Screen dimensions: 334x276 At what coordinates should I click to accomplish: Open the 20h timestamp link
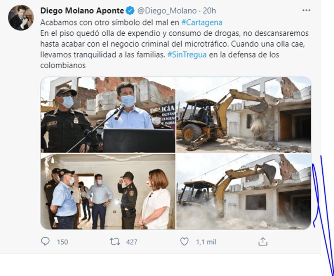pyautogui.click(x=209, y=10)
